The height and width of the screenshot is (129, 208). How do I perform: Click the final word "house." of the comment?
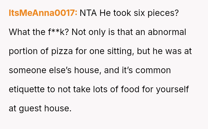(57, 108)
